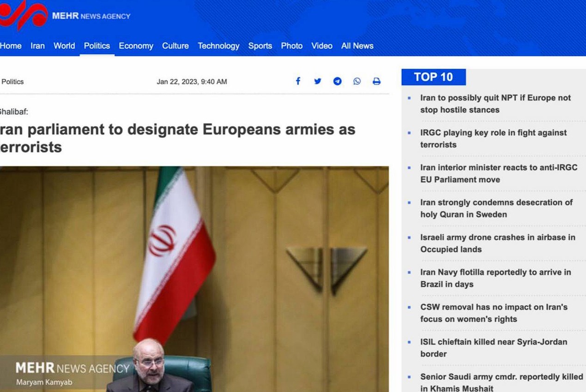This screenshot has width=586, height=392.
Task: Print the article with printer icon
Action: 377,81
